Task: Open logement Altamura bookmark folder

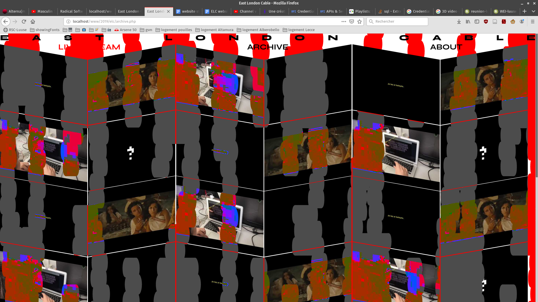Action: click(x=214, y=30)
